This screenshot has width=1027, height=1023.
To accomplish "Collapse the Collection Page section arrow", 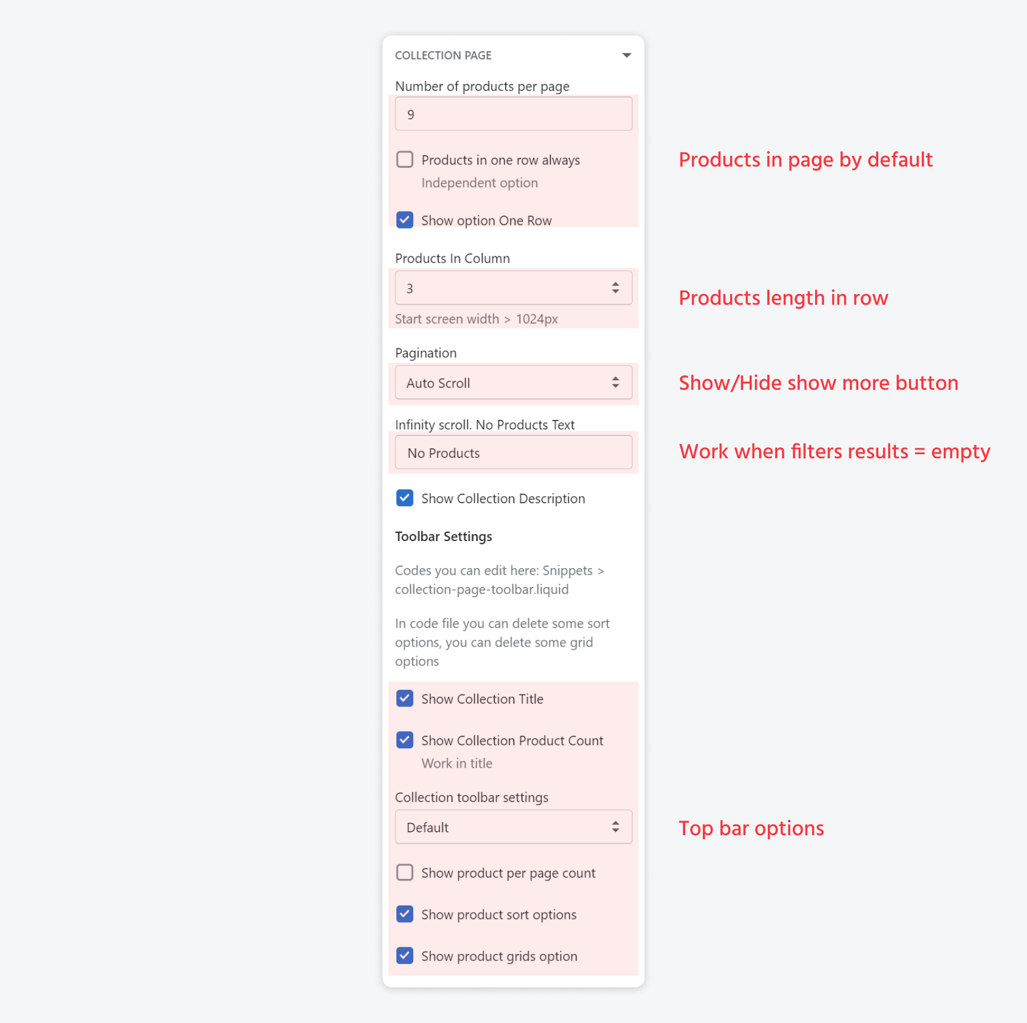I will (627, 55).
